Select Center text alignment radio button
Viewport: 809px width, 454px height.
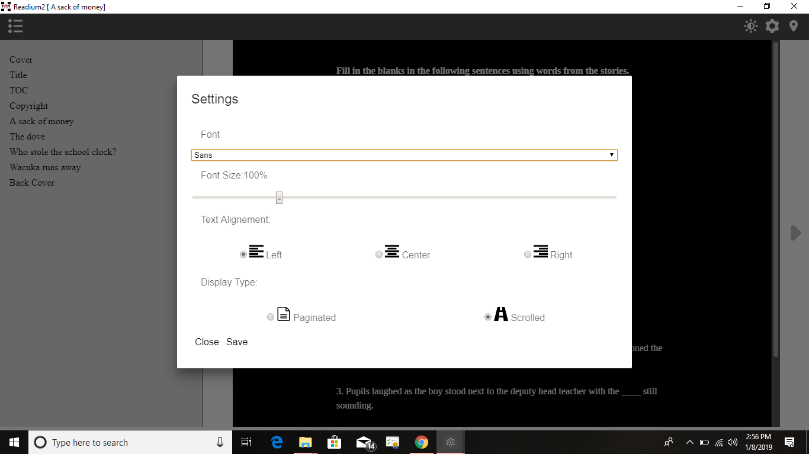[379, 254]
